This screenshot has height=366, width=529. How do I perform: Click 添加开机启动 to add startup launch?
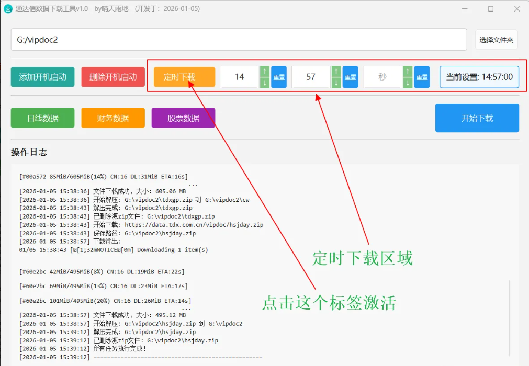(x=42, y=76)
